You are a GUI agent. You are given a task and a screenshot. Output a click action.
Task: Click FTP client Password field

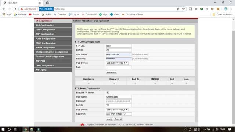(119, 59)
